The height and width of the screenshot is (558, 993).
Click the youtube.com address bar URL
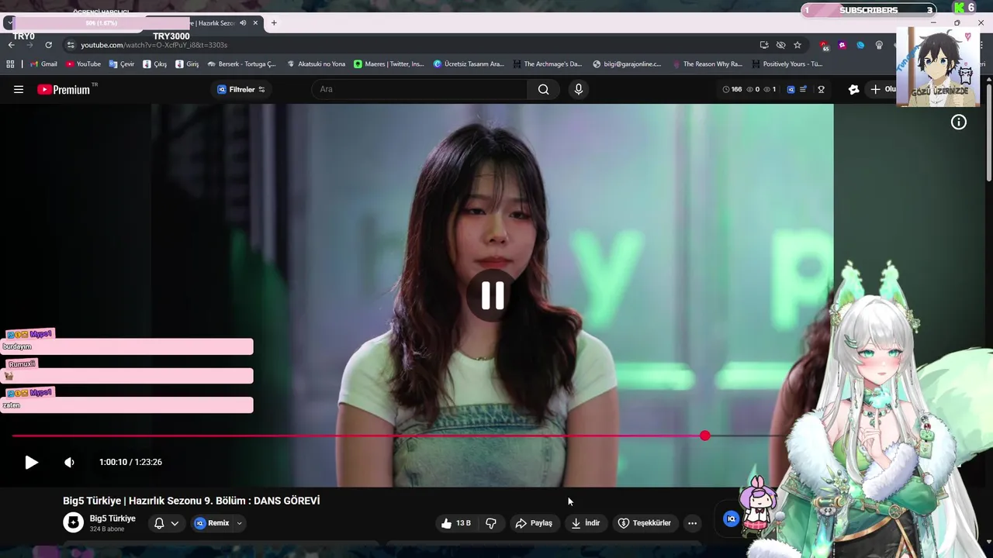coord(154,45)
